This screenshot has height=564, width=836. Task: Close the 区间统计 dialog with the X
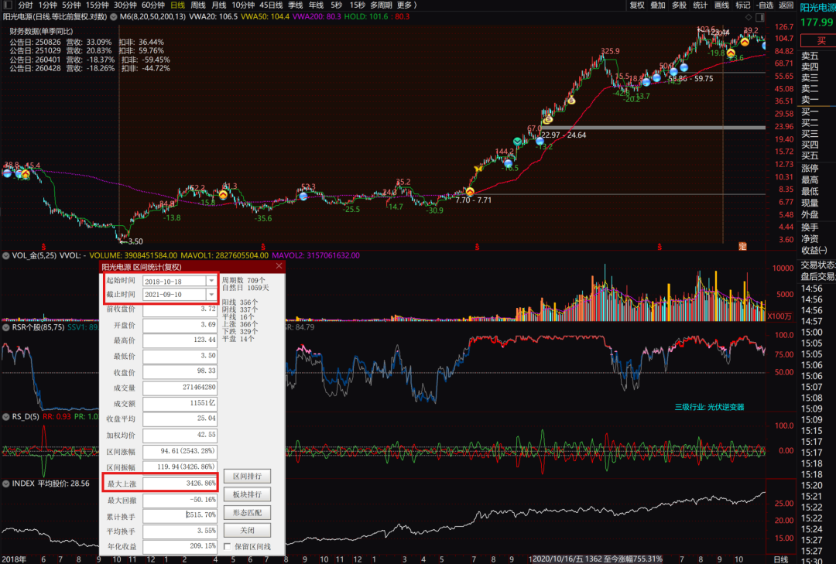point(279,266)
